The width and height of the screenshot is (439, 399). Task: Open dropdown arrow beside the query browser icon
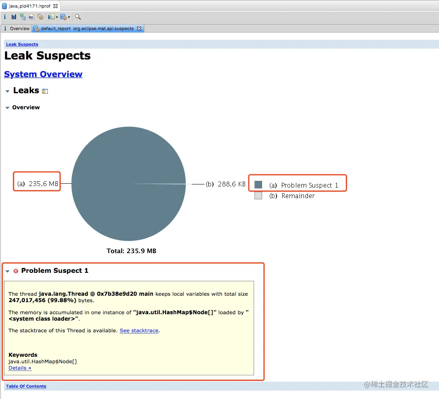(69, 17)
